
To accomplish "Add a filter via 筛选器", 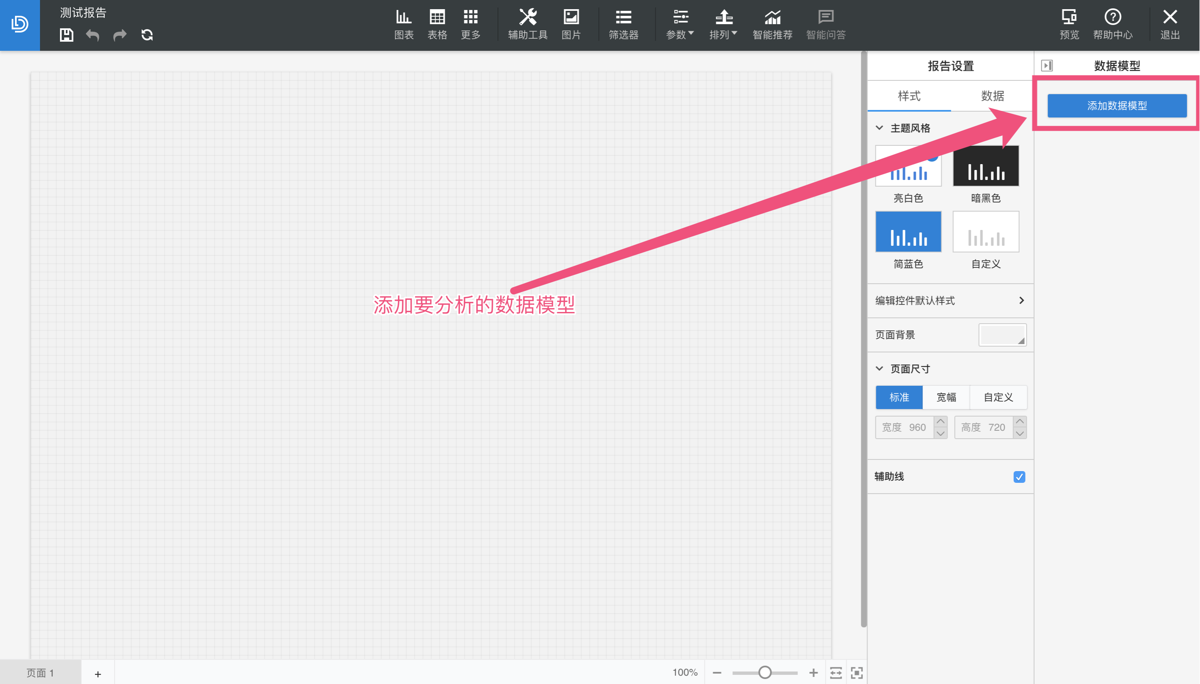I will coord(623,25).
